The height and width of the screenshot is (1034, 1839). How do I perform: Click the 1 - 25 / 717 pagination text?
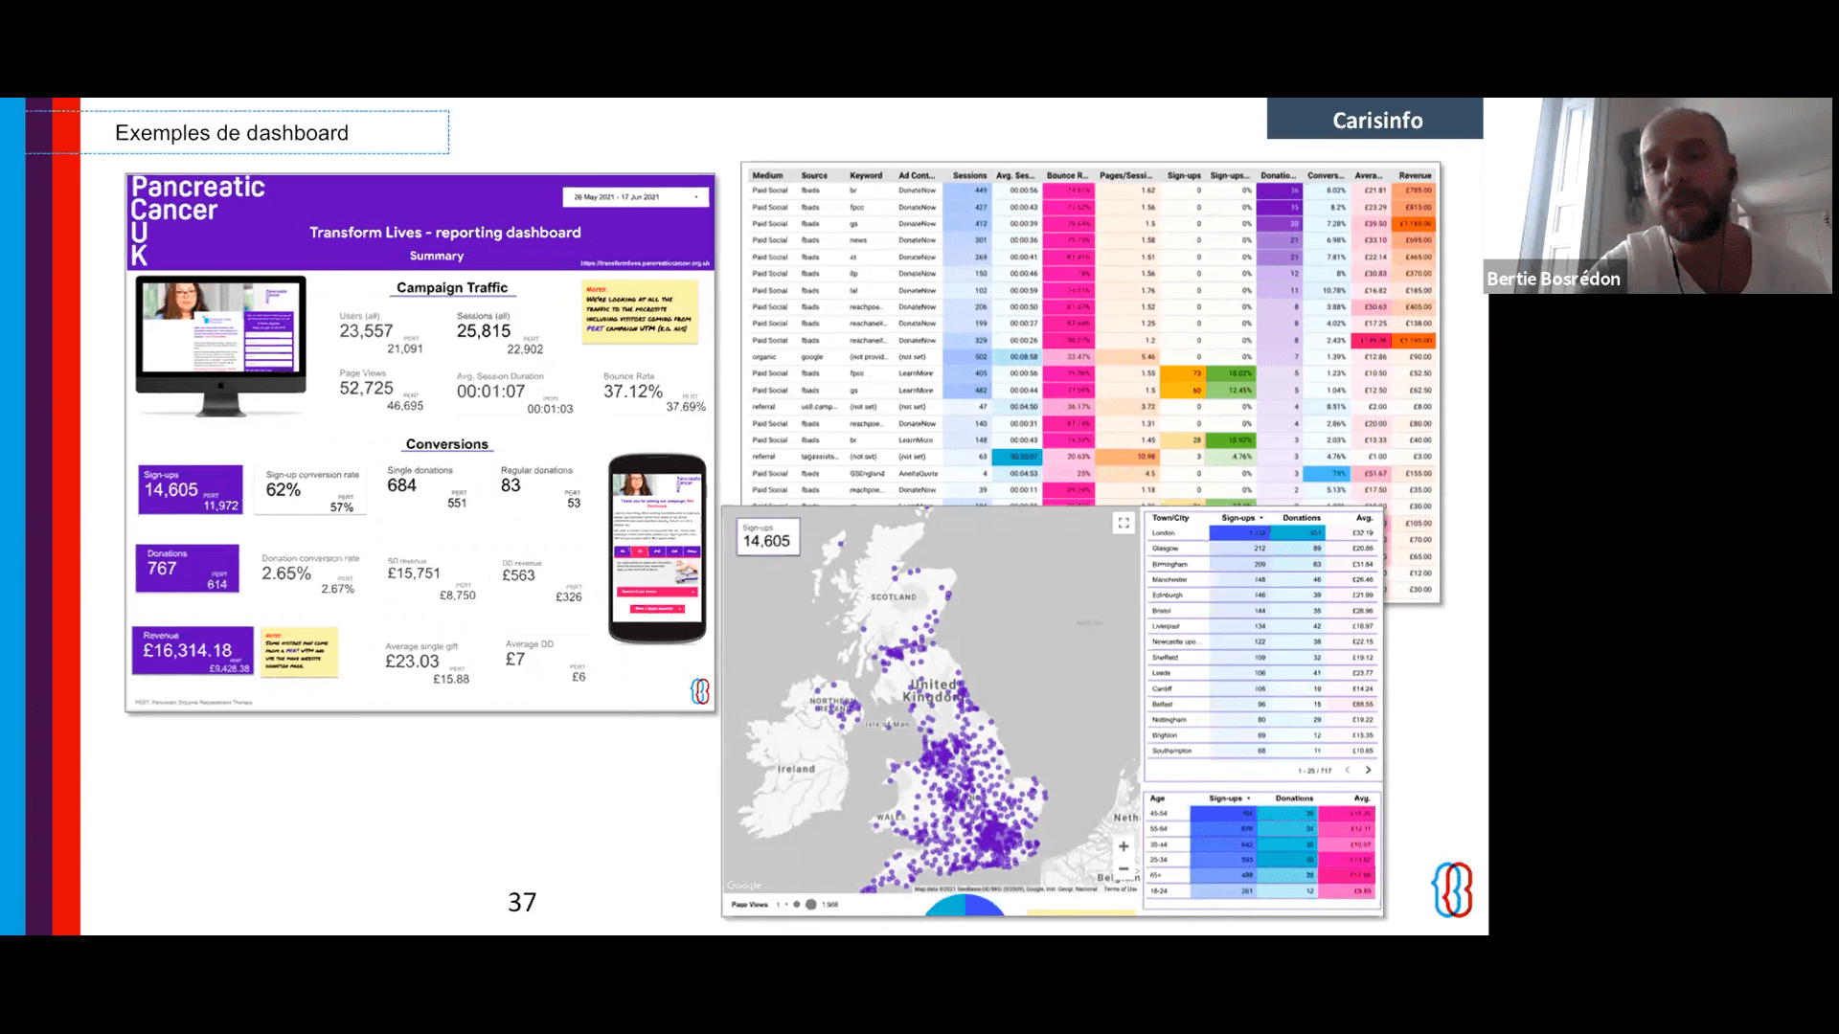pos(1314,771)
